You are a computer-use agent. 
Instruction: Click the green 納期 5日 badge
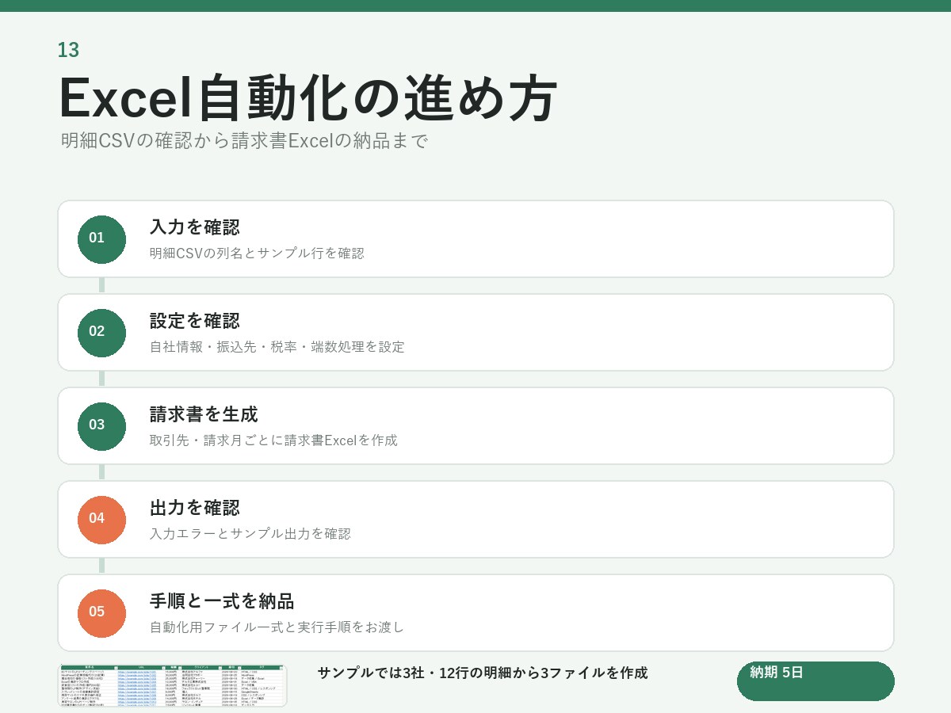tap(815, 681)
